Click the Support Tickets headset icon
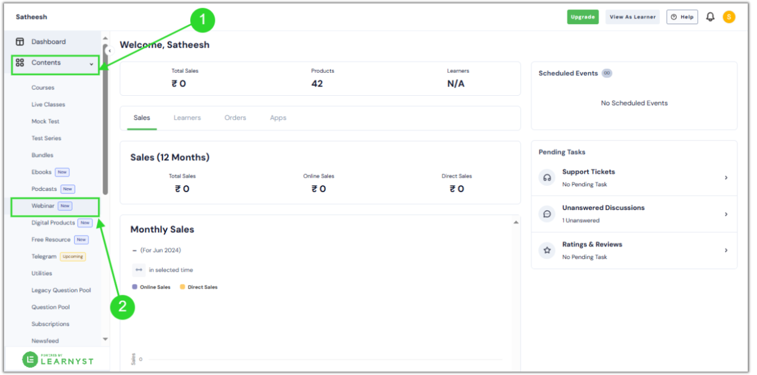This screenshot has width=757, height=375. [x=546, y=178]
